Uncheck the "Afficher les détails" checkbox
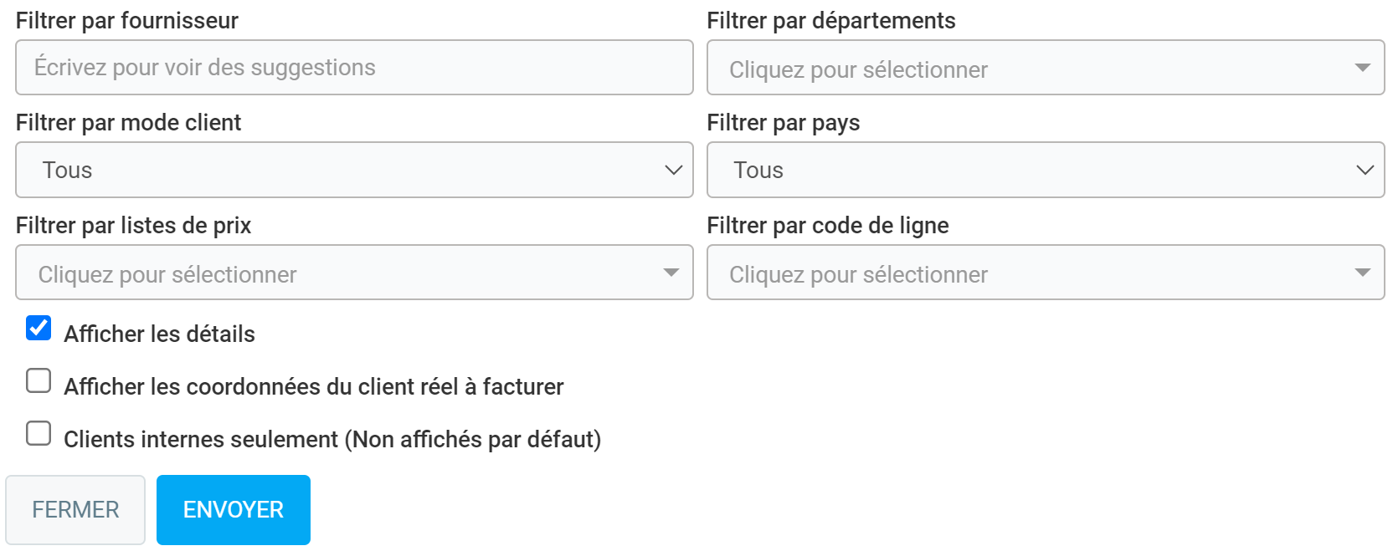The image size is (1393, 551). click(39, 328)
